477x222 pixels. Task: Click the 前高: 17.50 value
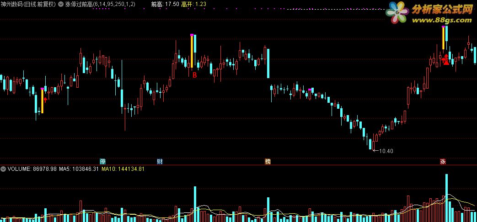(x=165, y=5)
